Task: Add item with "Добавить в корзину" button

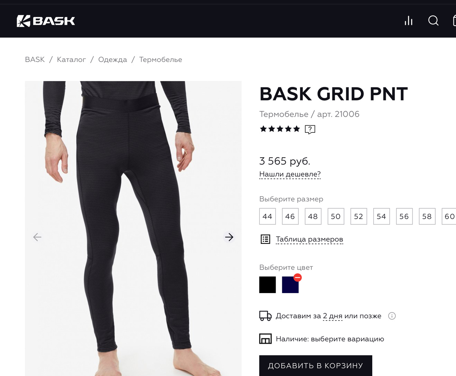Action: [316, 366]
